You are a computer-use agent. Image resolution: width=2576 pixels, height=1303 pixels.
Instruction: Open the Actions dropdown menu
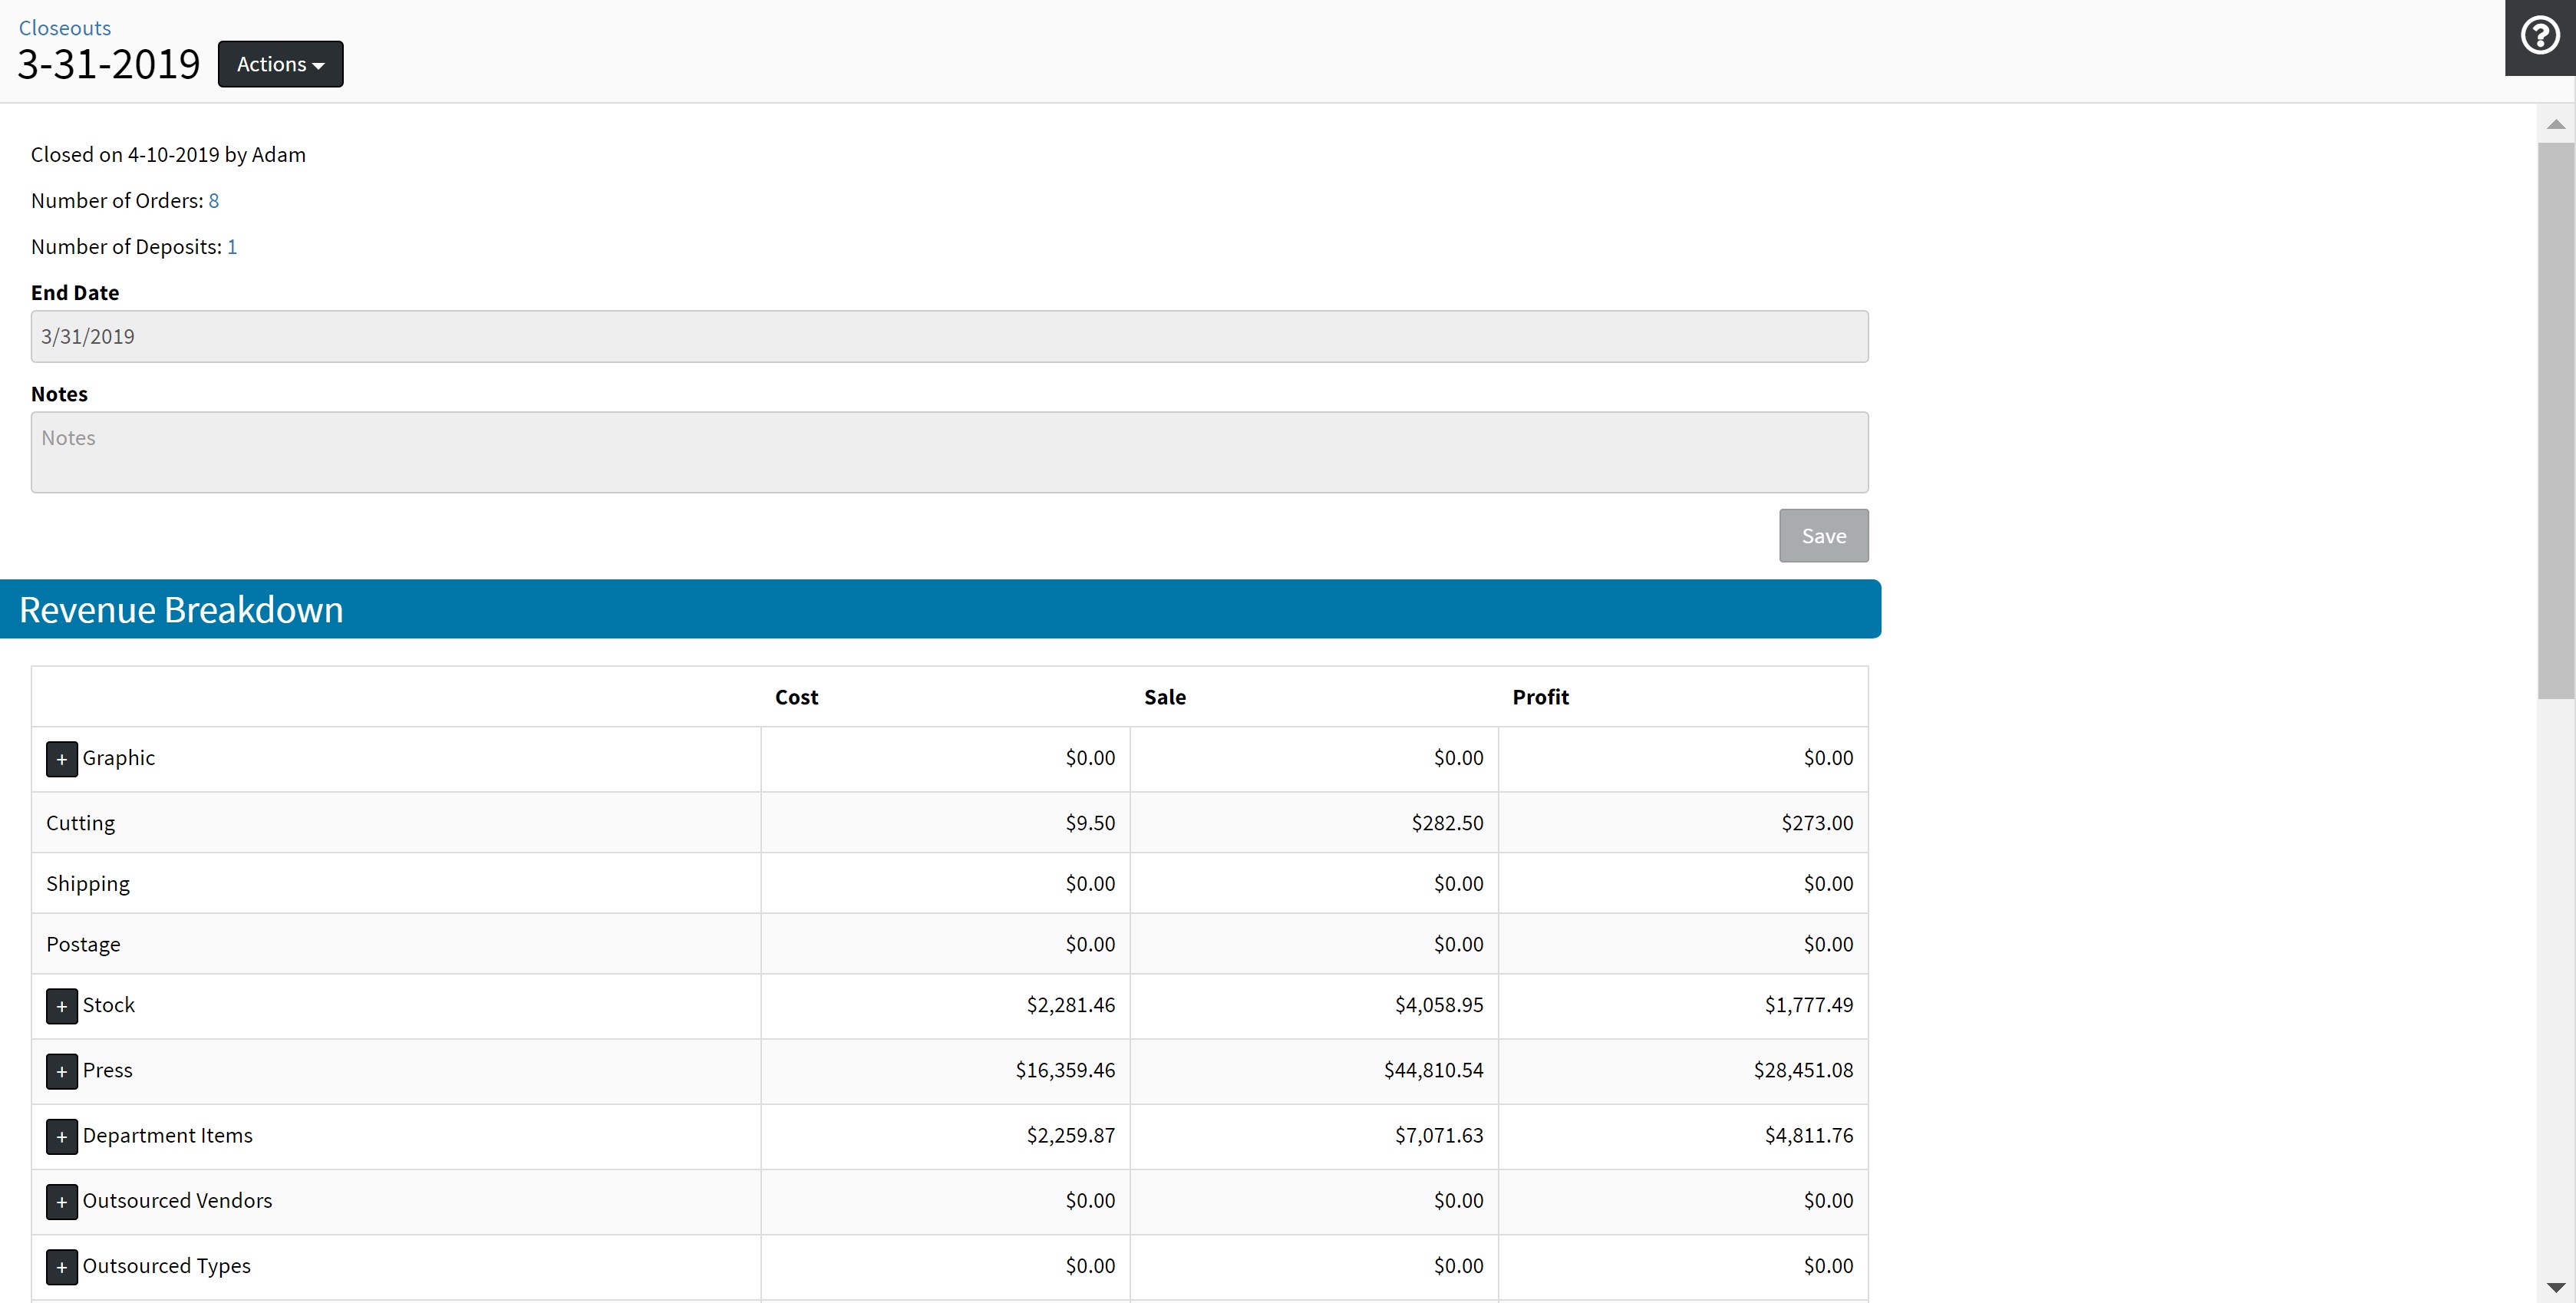click(280, 64)
